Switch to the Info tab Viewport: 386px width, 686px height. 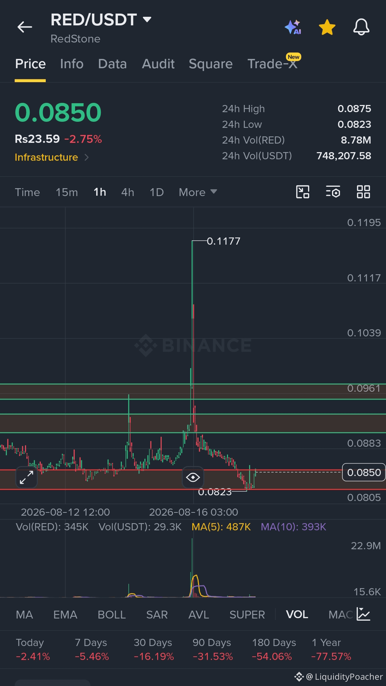coord(72,64)
